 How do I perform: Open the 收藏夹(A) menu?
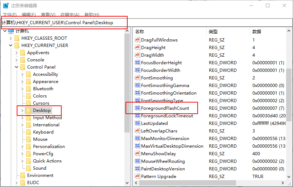coord(70,14)
